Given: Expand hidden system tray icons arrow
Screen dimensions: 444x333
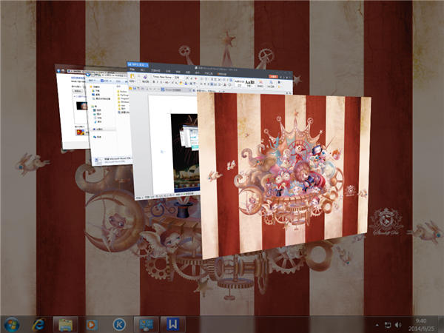Looking at the screenshot, I should point(376,325).
